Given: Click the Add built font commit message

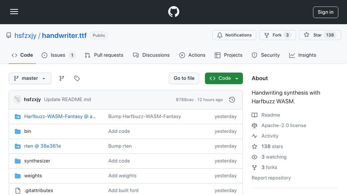Looking at the screenshot, I should (124, 191).
